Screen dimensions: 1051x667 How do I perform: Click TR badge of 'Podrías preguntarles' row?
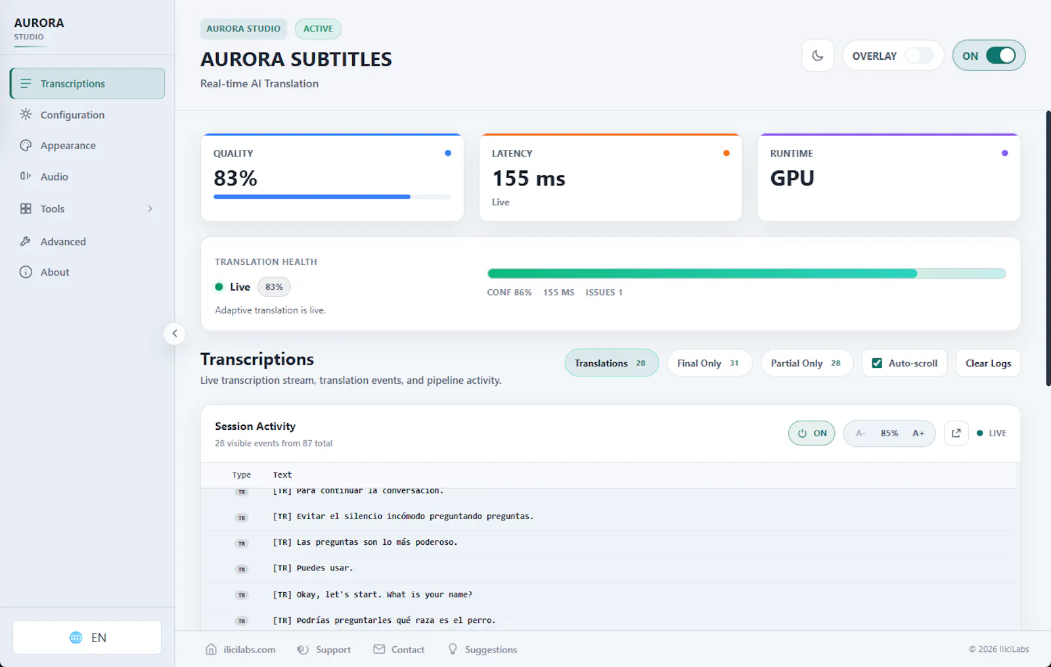tap(242, 621)
